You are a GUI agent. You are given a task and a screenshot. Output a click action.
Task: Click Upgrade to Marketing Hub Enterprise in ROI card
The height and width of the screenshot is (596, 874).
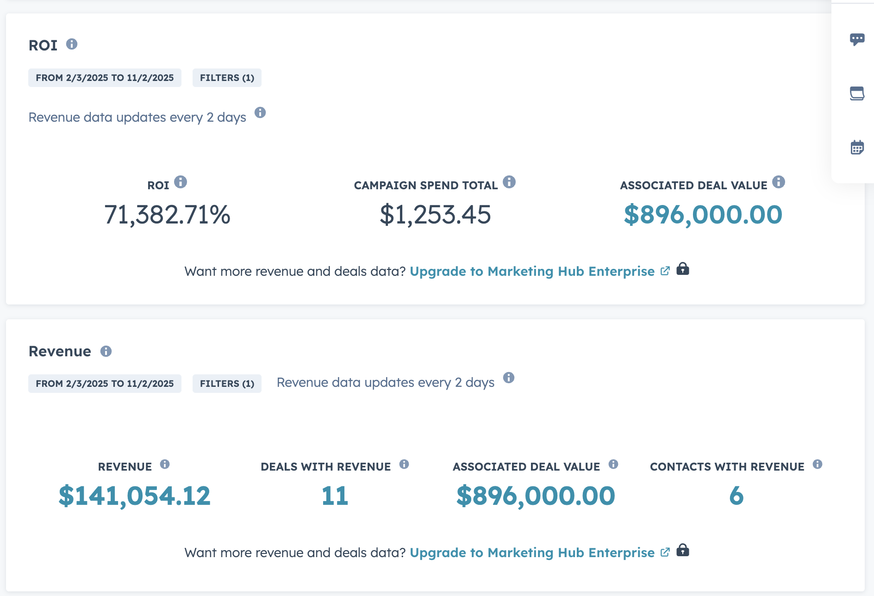pyautogui.click(x=532, y=271)
